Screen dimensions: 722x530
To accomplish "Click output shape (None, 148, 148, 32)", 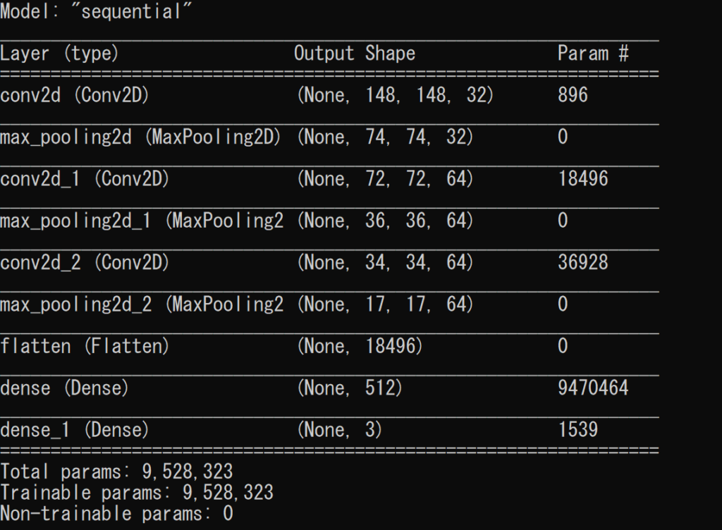I will click(x=396, y=95).
